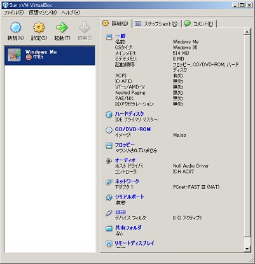Maximize the VirtualBox window
Screen dimensions: 255x264
(x=242, y=5)
